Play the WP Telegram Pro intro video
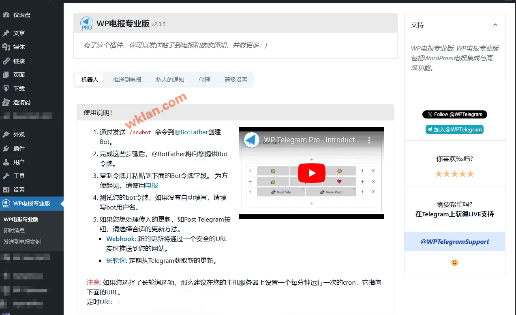 (311, 173)
